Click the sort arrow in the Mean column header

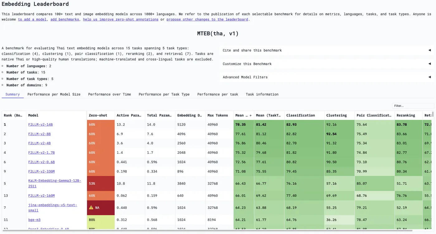pyautogui.click(x=250, y=115)
